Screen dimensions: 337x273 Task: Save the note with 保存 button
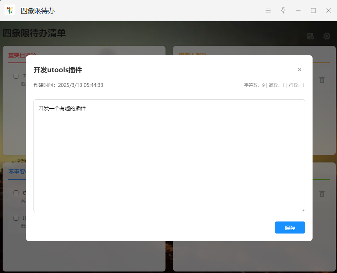pyautogui.click(x=290, y=228)
